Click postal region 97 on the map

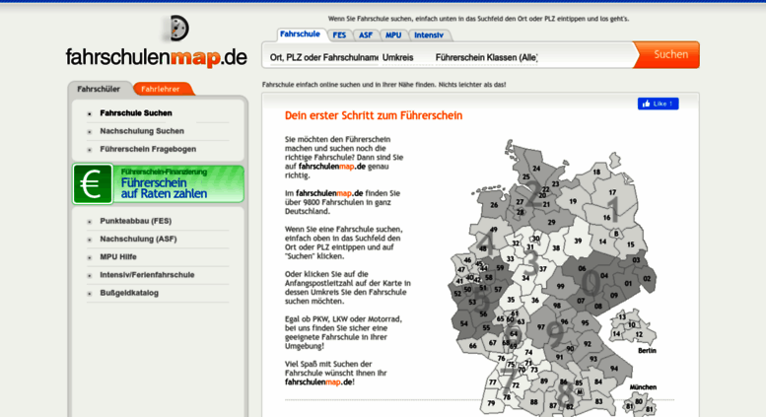[x=541, y=327]
